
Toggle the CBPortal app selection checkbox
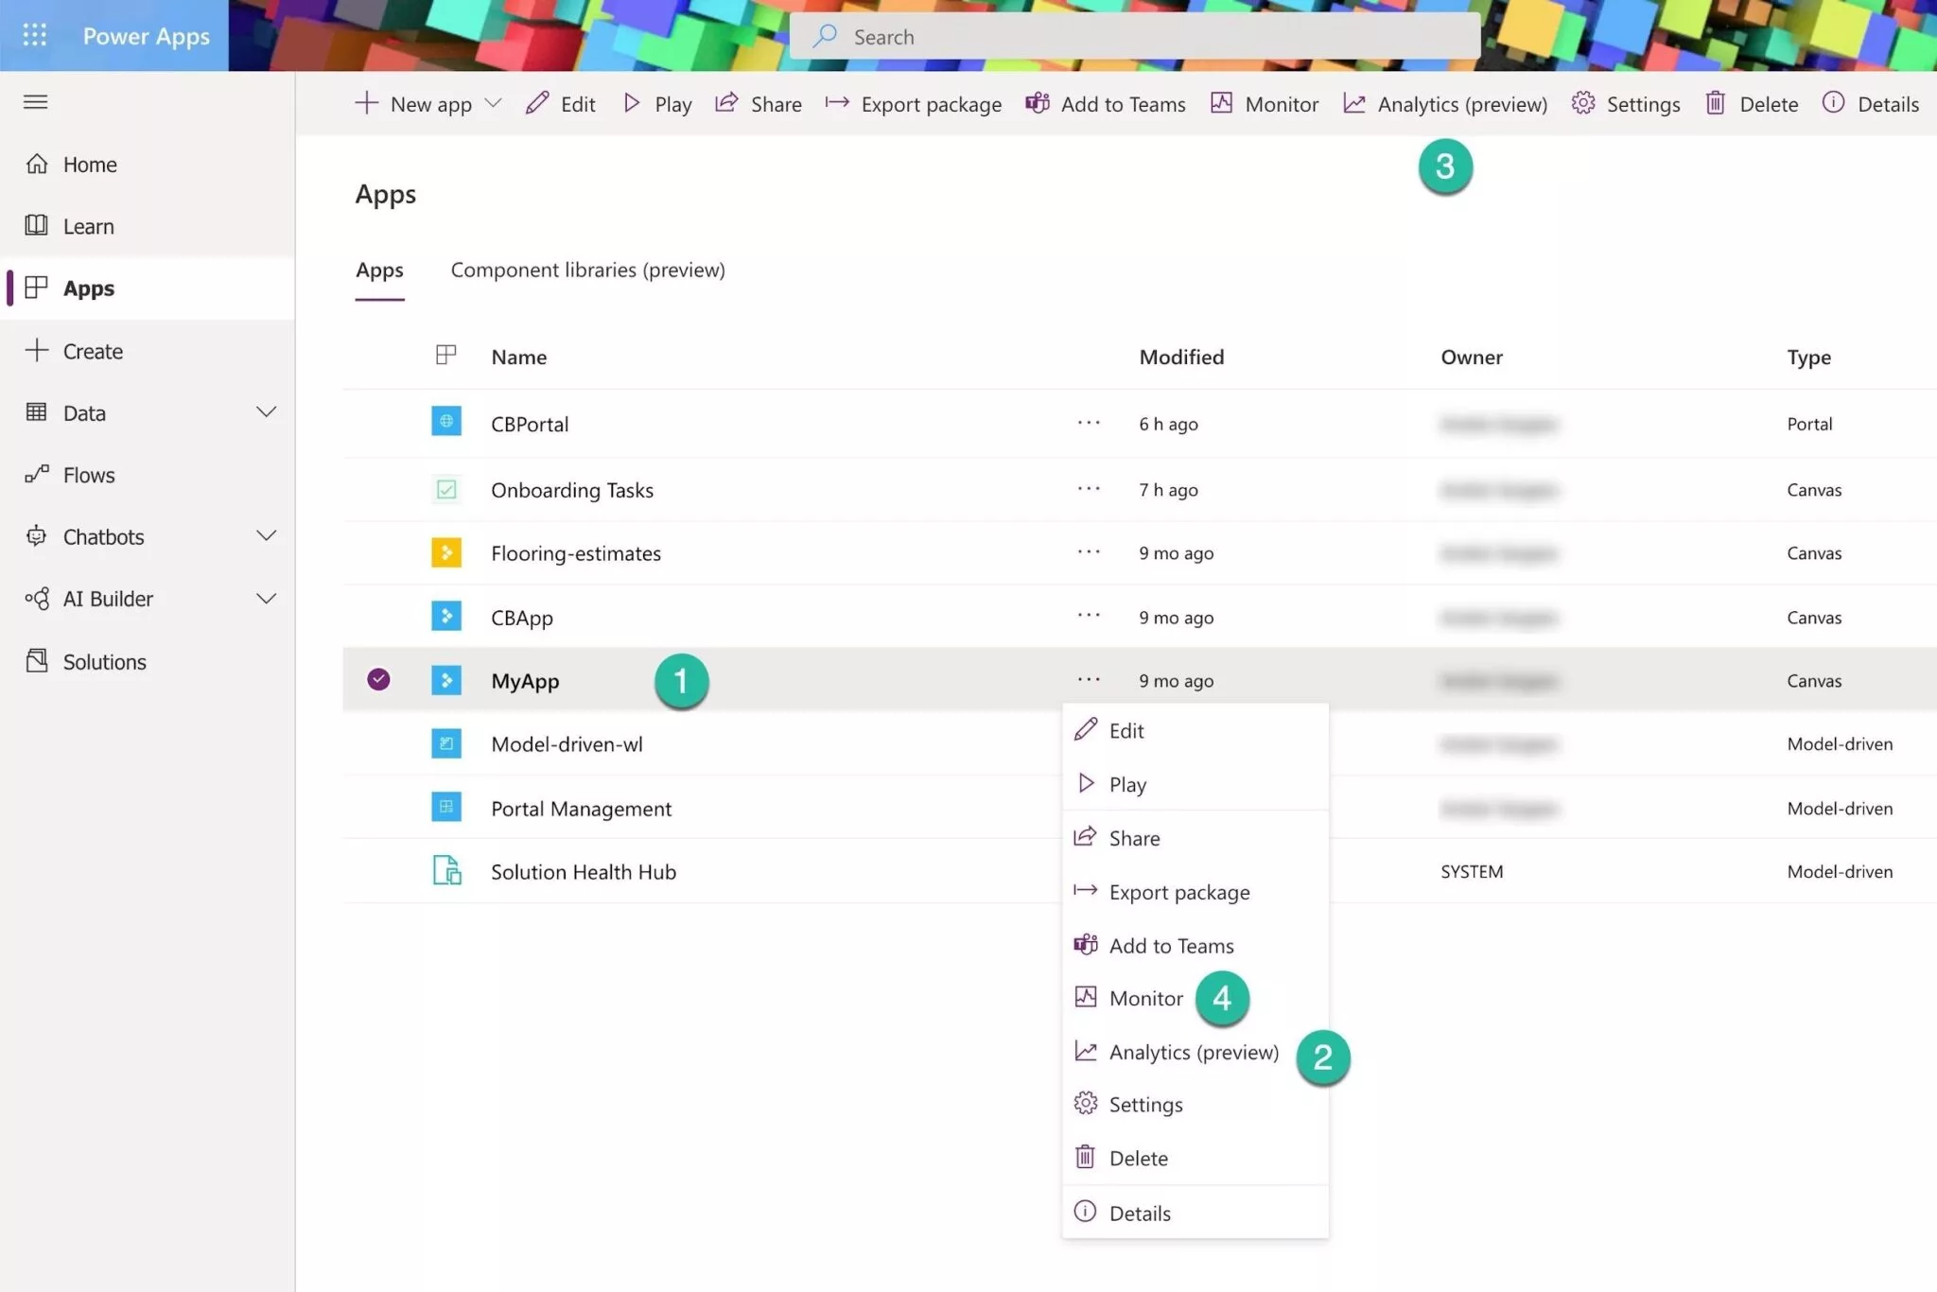click(377, 423)
